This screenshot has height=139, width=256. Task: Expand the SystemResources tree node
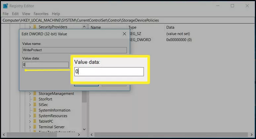(x=30, y=116)
